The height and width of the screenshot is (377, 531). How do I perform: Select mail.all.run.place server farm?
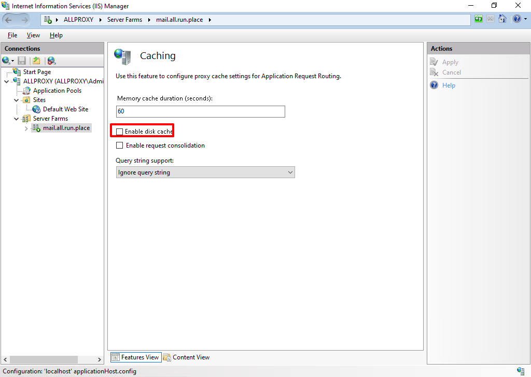pos(66,128)
